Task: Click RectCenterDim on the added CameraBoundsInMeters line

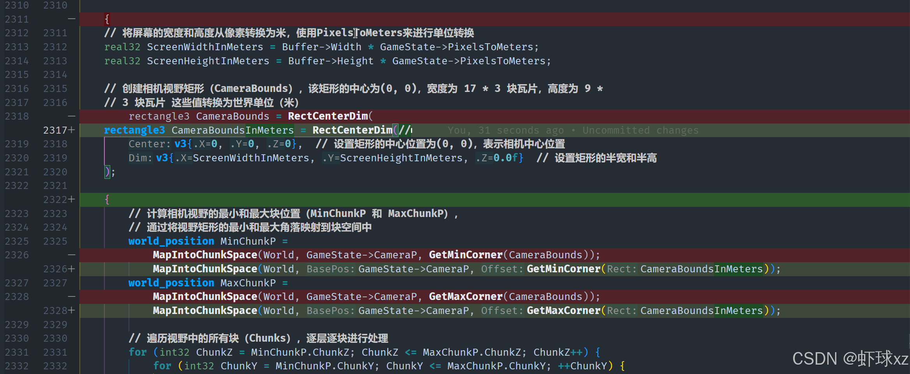Action: tap(353, 130)
